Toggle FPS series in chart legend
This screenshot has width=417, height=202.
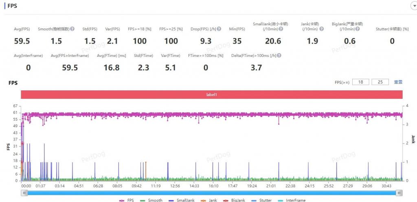coord(127,200)
